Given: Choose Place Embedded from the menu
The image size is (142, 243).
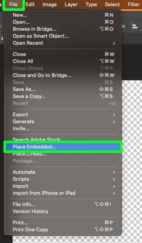Looking at the screenshot, I should pos(63,147).
